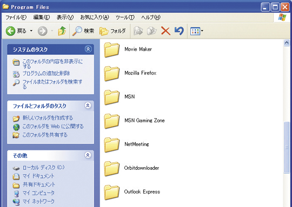The image size is (292, 207).
Task: Select the Outlook Express folder icon
Action: pyautogui.click(x=111, y=192)
